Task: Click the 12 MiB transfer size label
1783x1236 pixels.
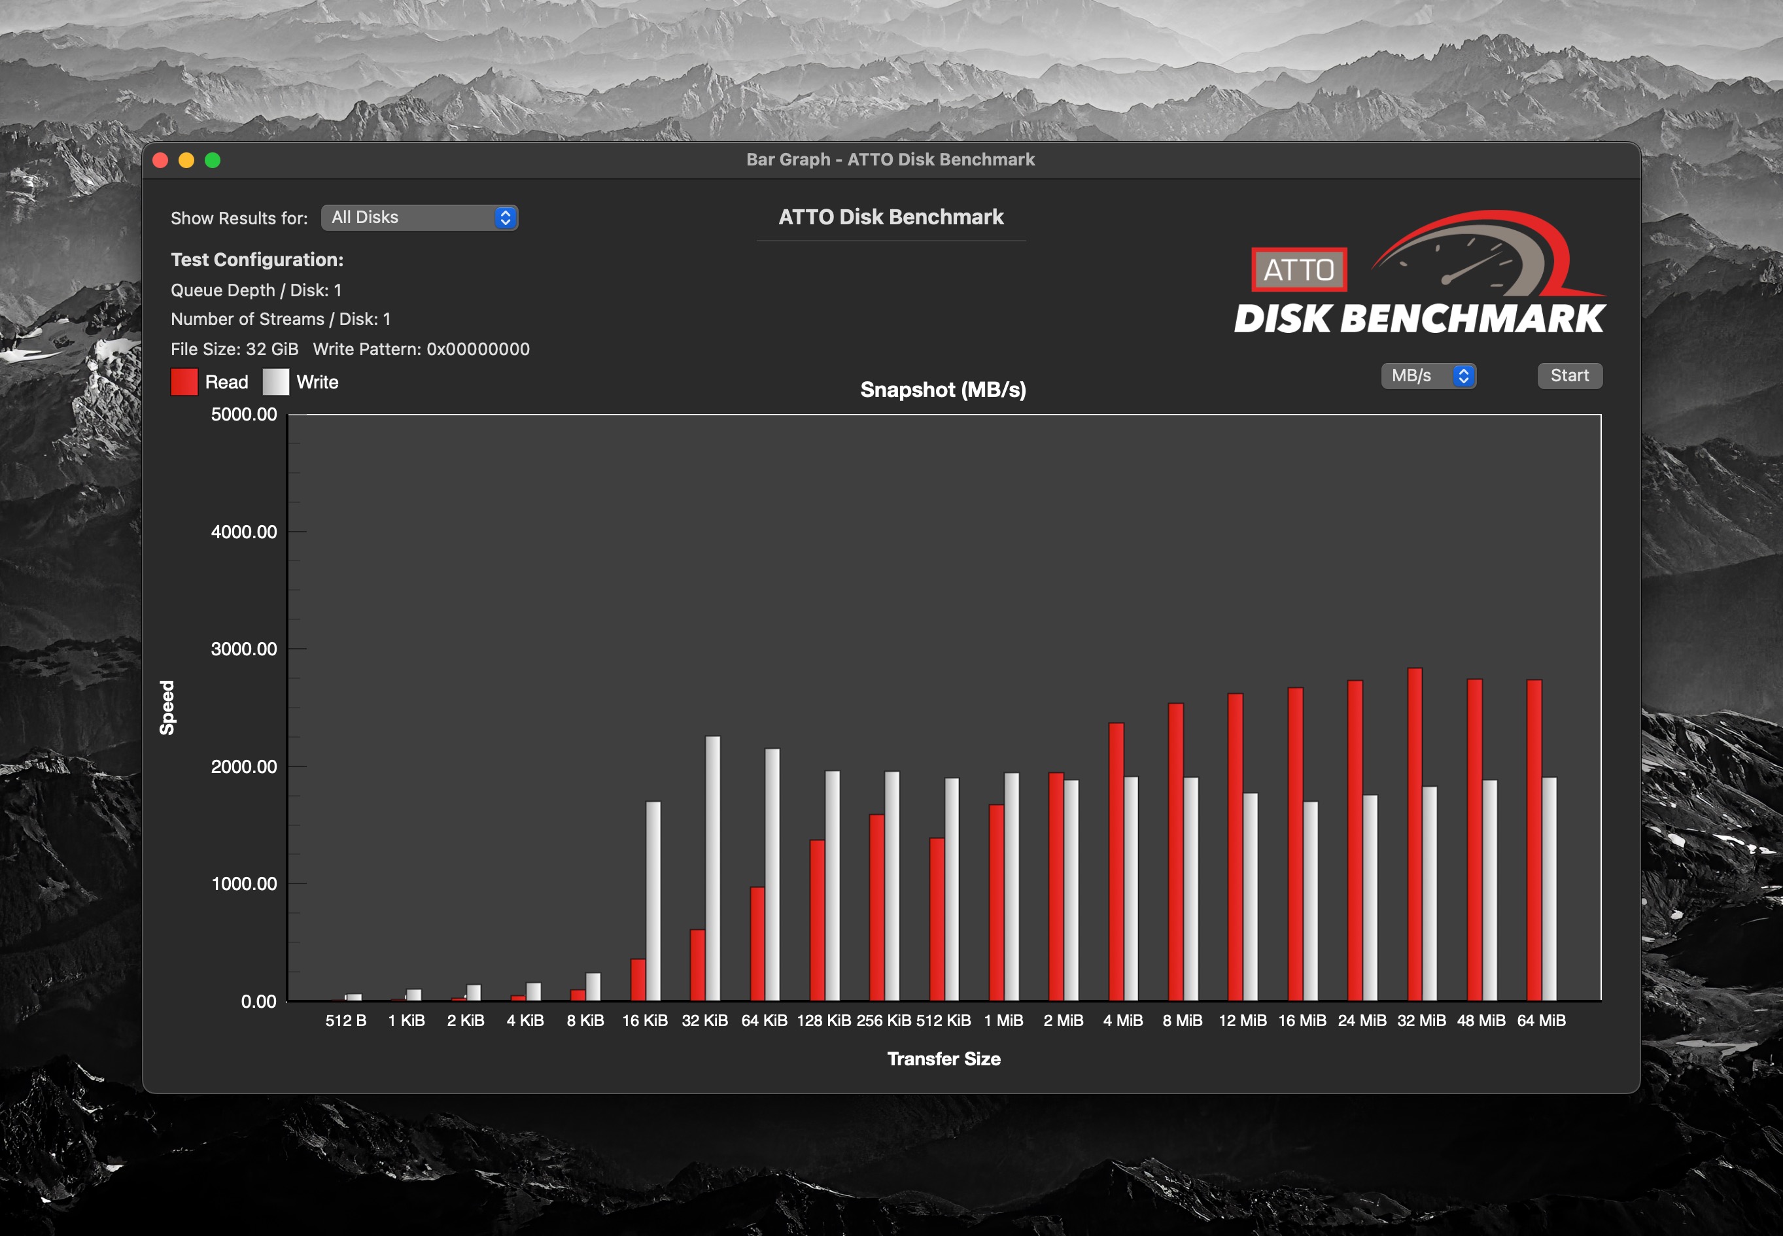Action: [1242, 1021]
